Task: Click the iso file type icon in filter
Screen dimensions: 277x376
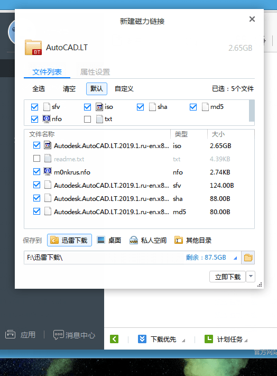Action: point(99,107)
